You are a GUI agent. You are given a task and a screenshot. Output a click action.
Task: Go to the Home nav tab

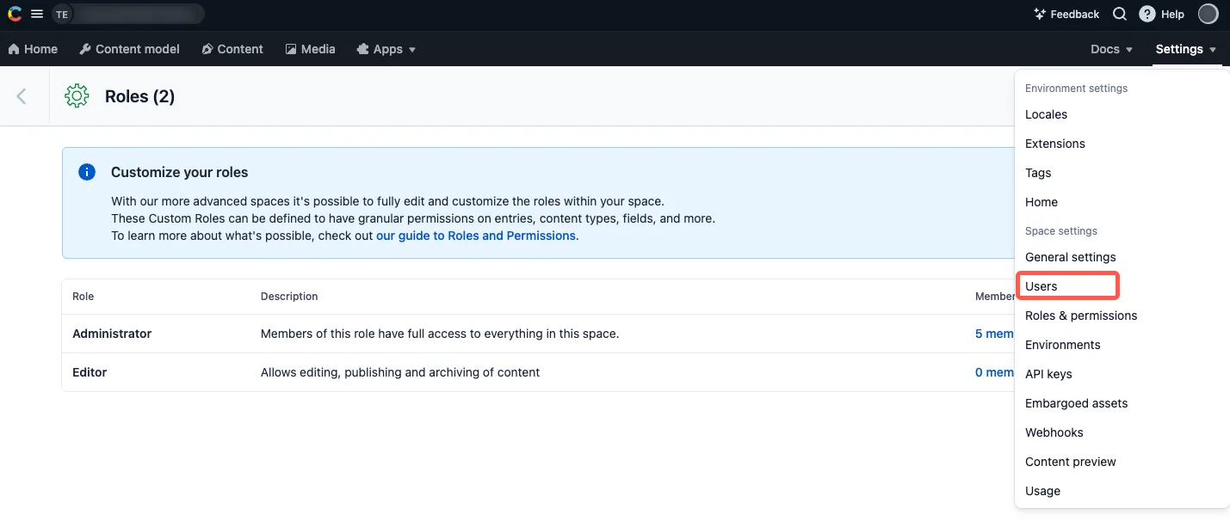click(x=33, y=49)
